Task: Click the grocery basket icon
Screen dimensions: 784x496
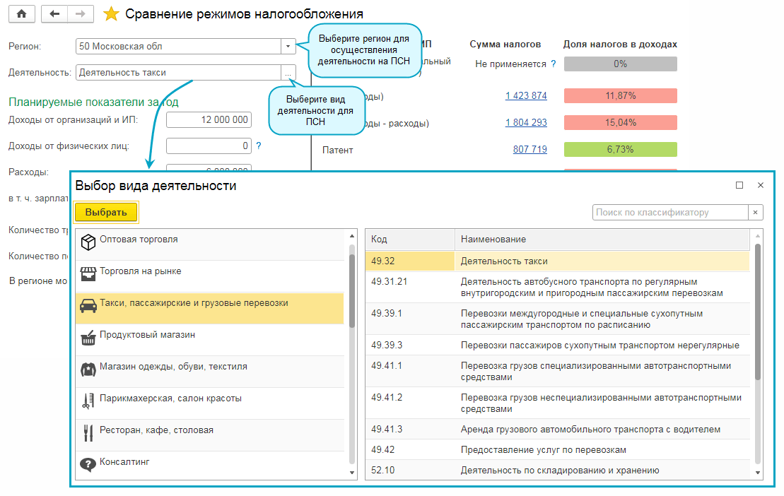Action: (x=88, y=338)
